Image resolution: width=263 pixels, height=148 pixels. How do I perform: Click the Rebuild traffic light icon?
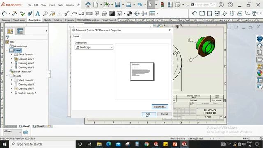click(162, 5)
